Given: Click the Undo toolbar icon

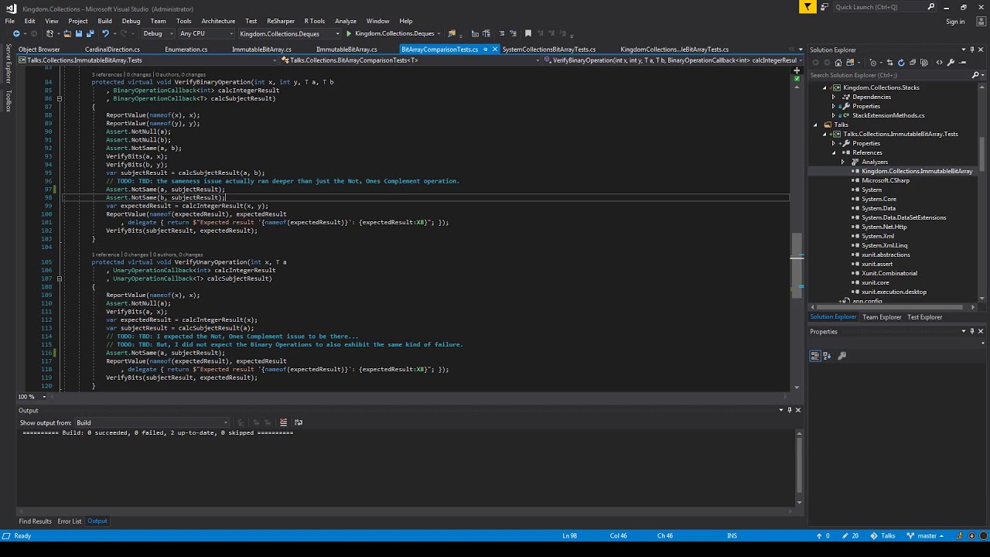Looking at the screenshot, I should point(104,33).
